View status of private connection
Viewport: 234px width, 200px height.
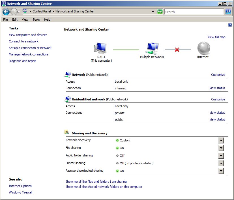pyautogui.click(x=217, y=113)
